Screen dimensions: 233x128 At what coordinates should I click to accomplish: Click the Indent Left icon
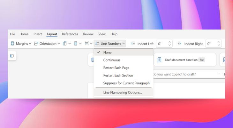click(x=133, y=44)
